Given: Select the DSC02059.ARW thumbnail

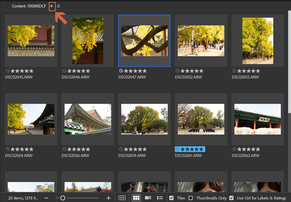Looking at the screenshot, I should click(144, 119).
